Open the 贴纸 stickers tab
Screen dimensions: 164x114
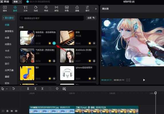point(36,9)
